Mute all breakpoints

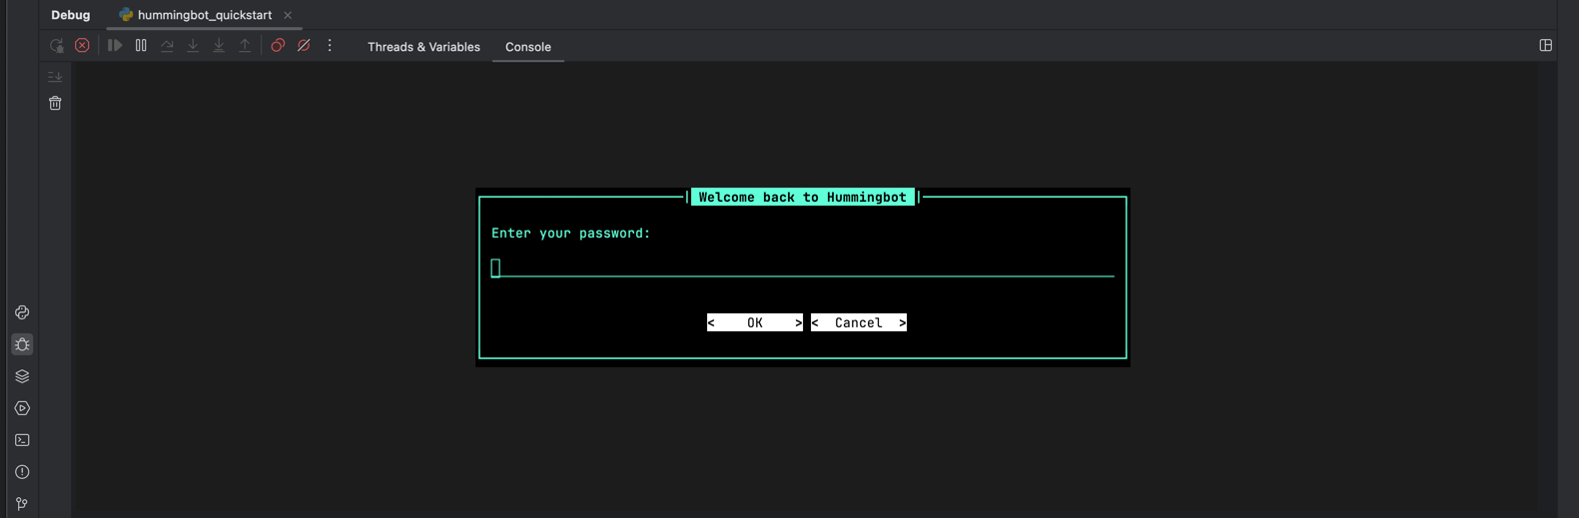pyautogui.click(x=304, y=46)
